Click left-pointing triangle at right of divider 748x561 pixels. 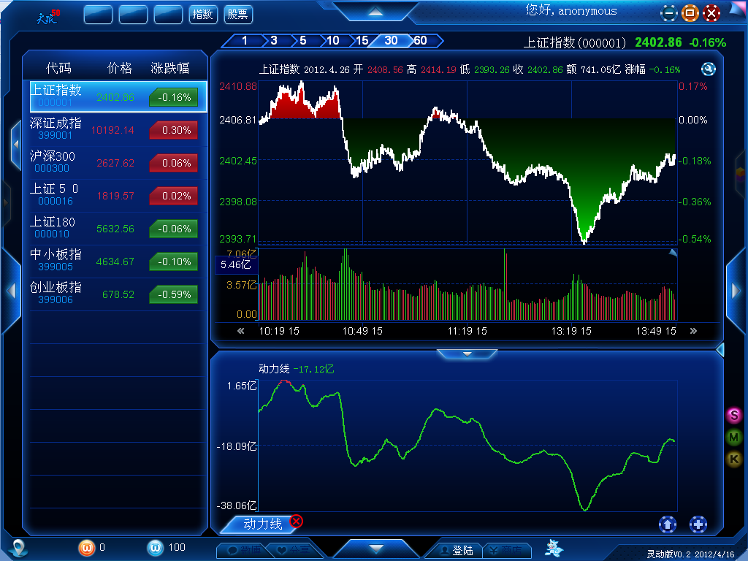pyautogui.click(x=720, y=350)
